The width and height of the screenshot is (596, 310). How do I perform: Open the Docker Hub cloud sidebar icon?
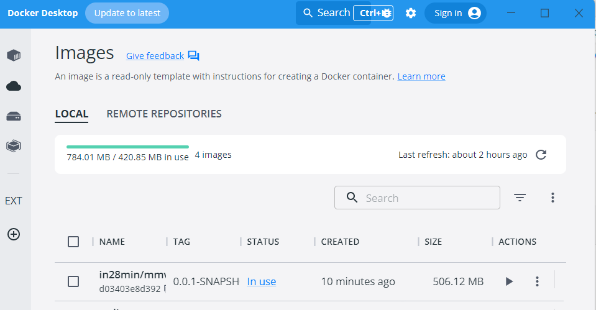coord(14,86)
